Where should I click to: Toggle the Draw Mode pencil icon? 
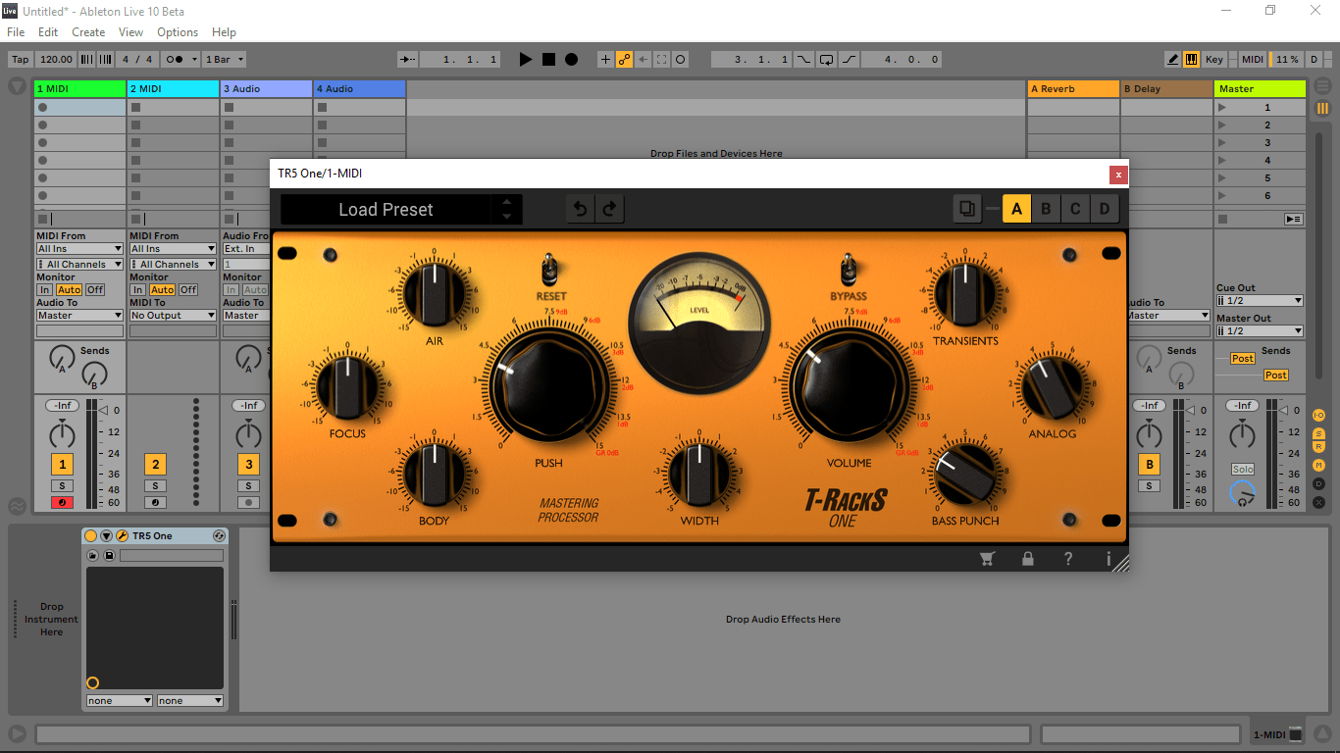point(1172,59)
